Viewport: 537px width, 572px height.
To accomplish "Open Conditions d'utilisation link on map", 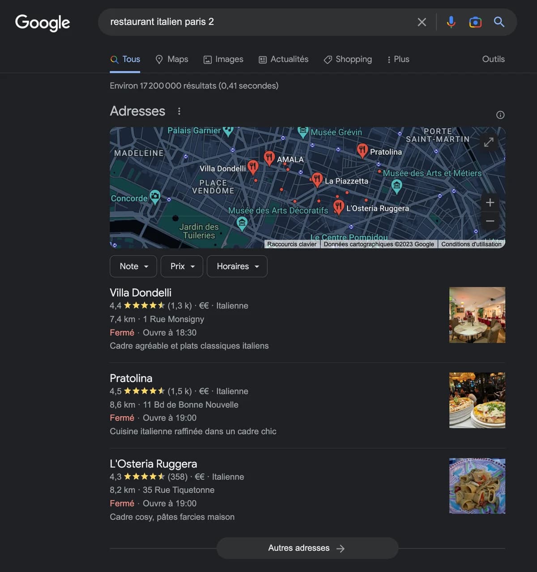I will click(x=471, y=244).
